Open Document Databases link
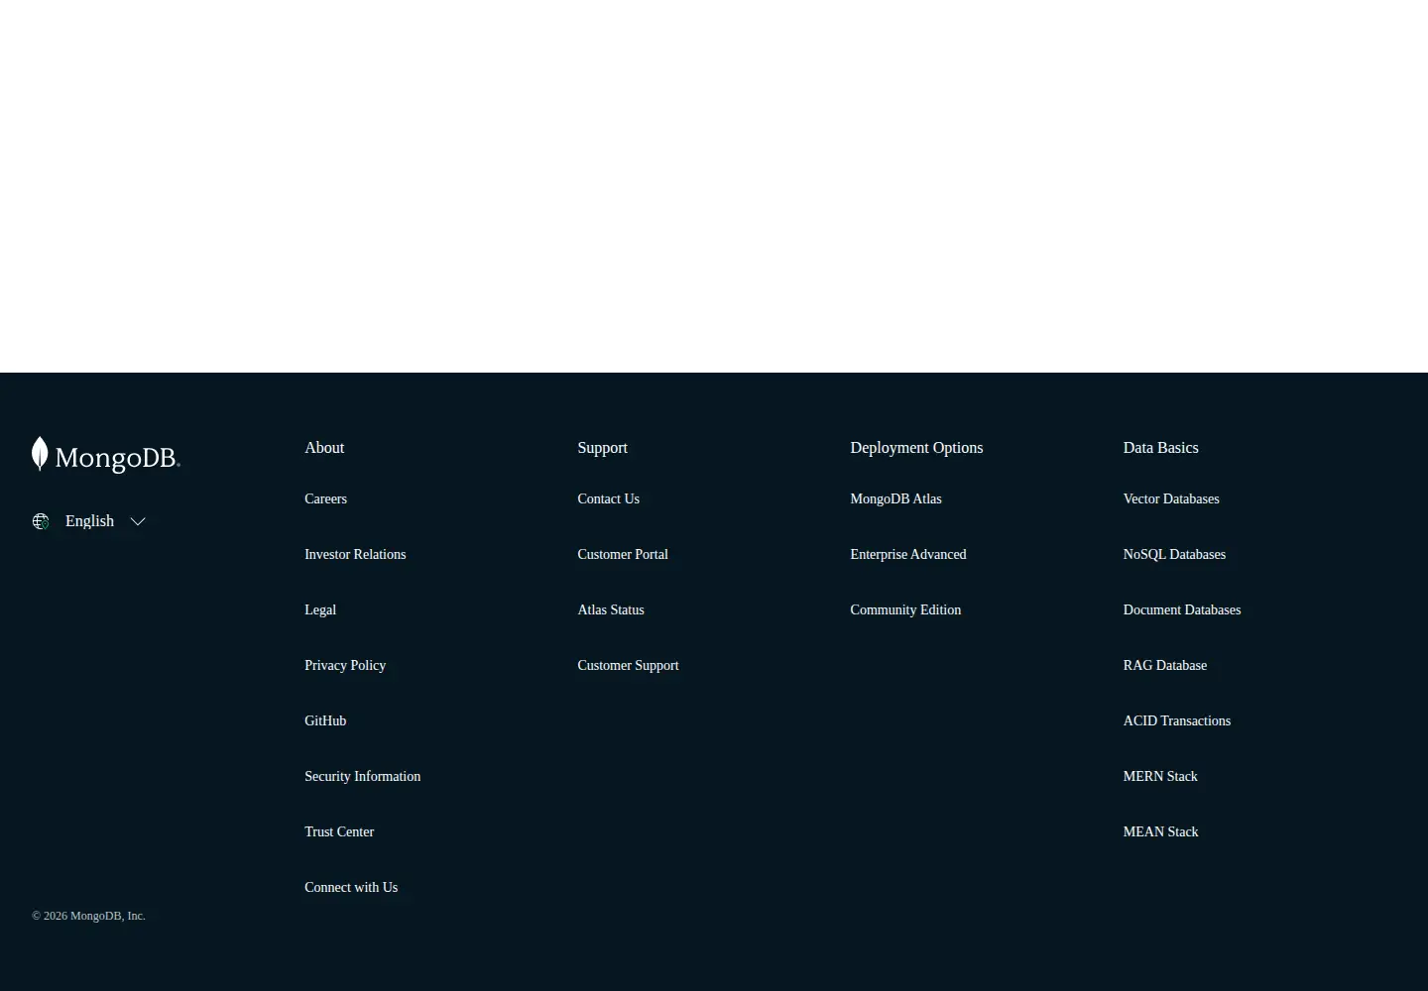The width and height of the screenshot is (1428, 991). pos(1182,609)
